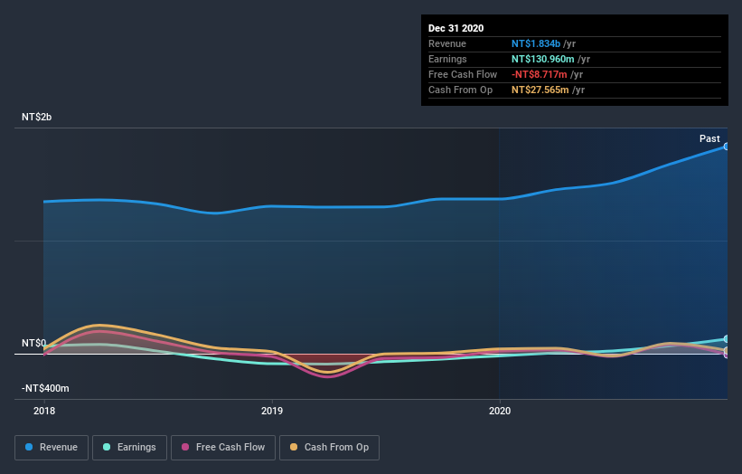Viewport: 742px width, 474px height.
Task: Click the -NT$400m y-axis label
Action: (45, 388)
